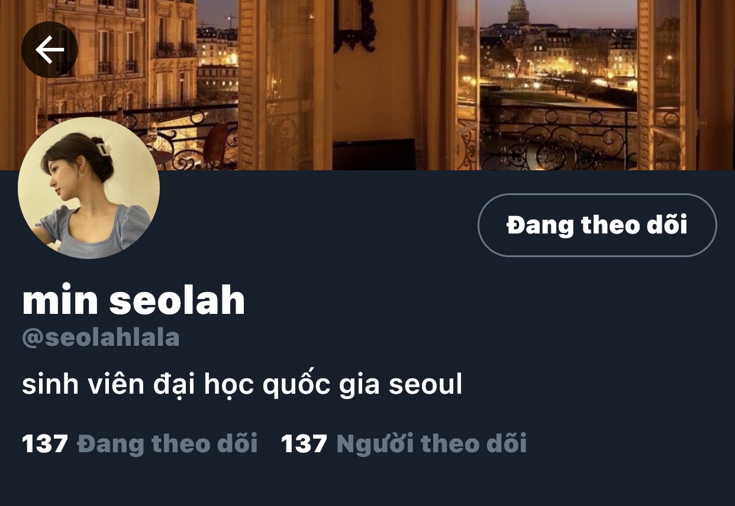735x506 pixels.
Task: Select the display name min seolah
Action: (x=134, y=300)
